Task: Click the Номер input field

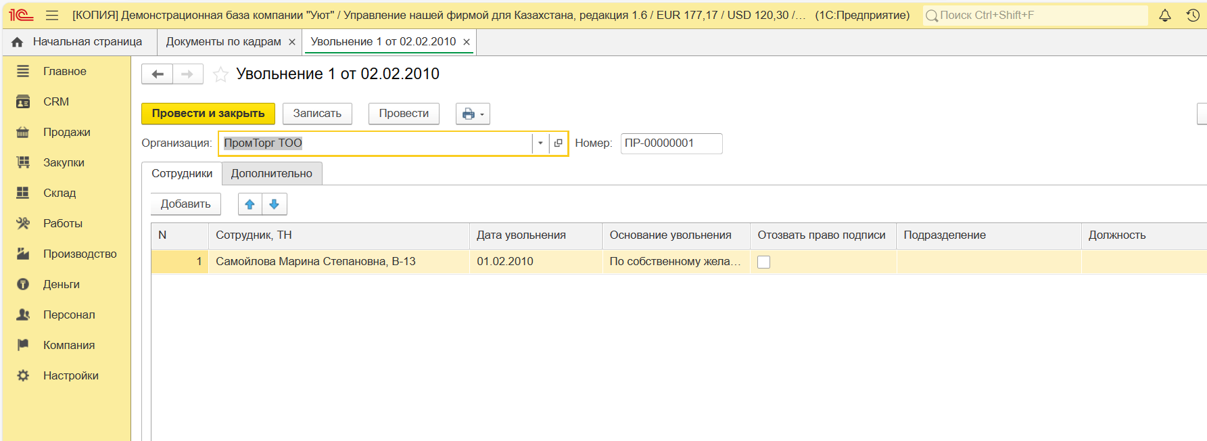Action: pos(671,143)
